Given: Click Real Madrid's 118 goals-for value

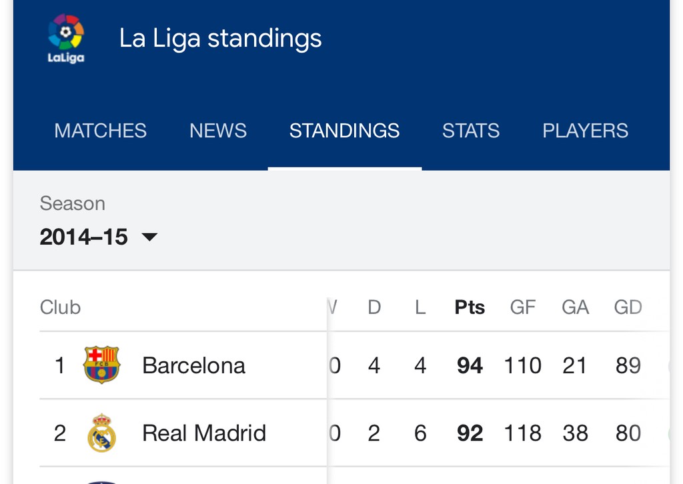Looking at the screenshot, I should coord(523,433).
